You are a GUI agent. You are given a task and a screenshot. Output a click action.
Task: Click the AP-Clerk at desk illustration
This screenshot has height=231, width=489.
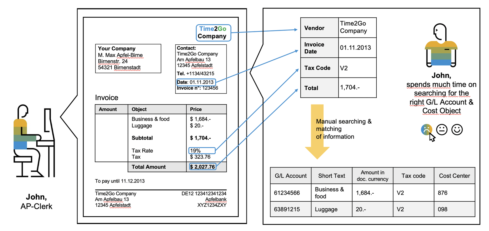[x=34, y=141]
